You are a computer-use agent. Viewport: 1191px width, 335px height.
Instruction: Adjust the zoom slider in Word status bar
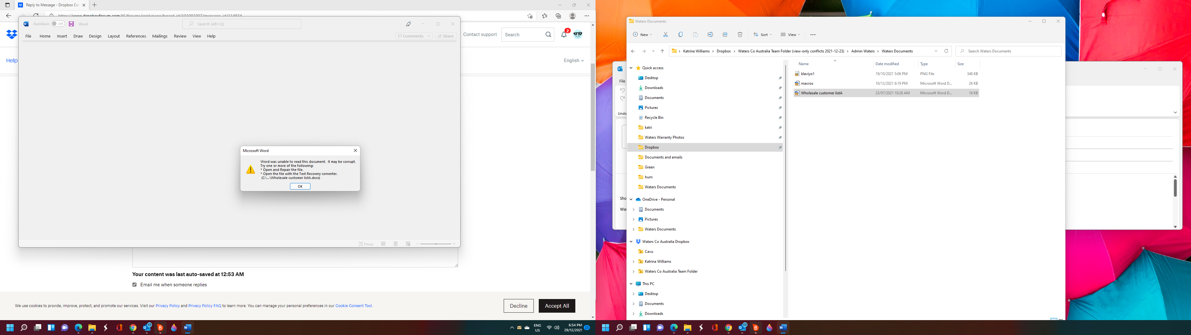[x=435, y=244]
